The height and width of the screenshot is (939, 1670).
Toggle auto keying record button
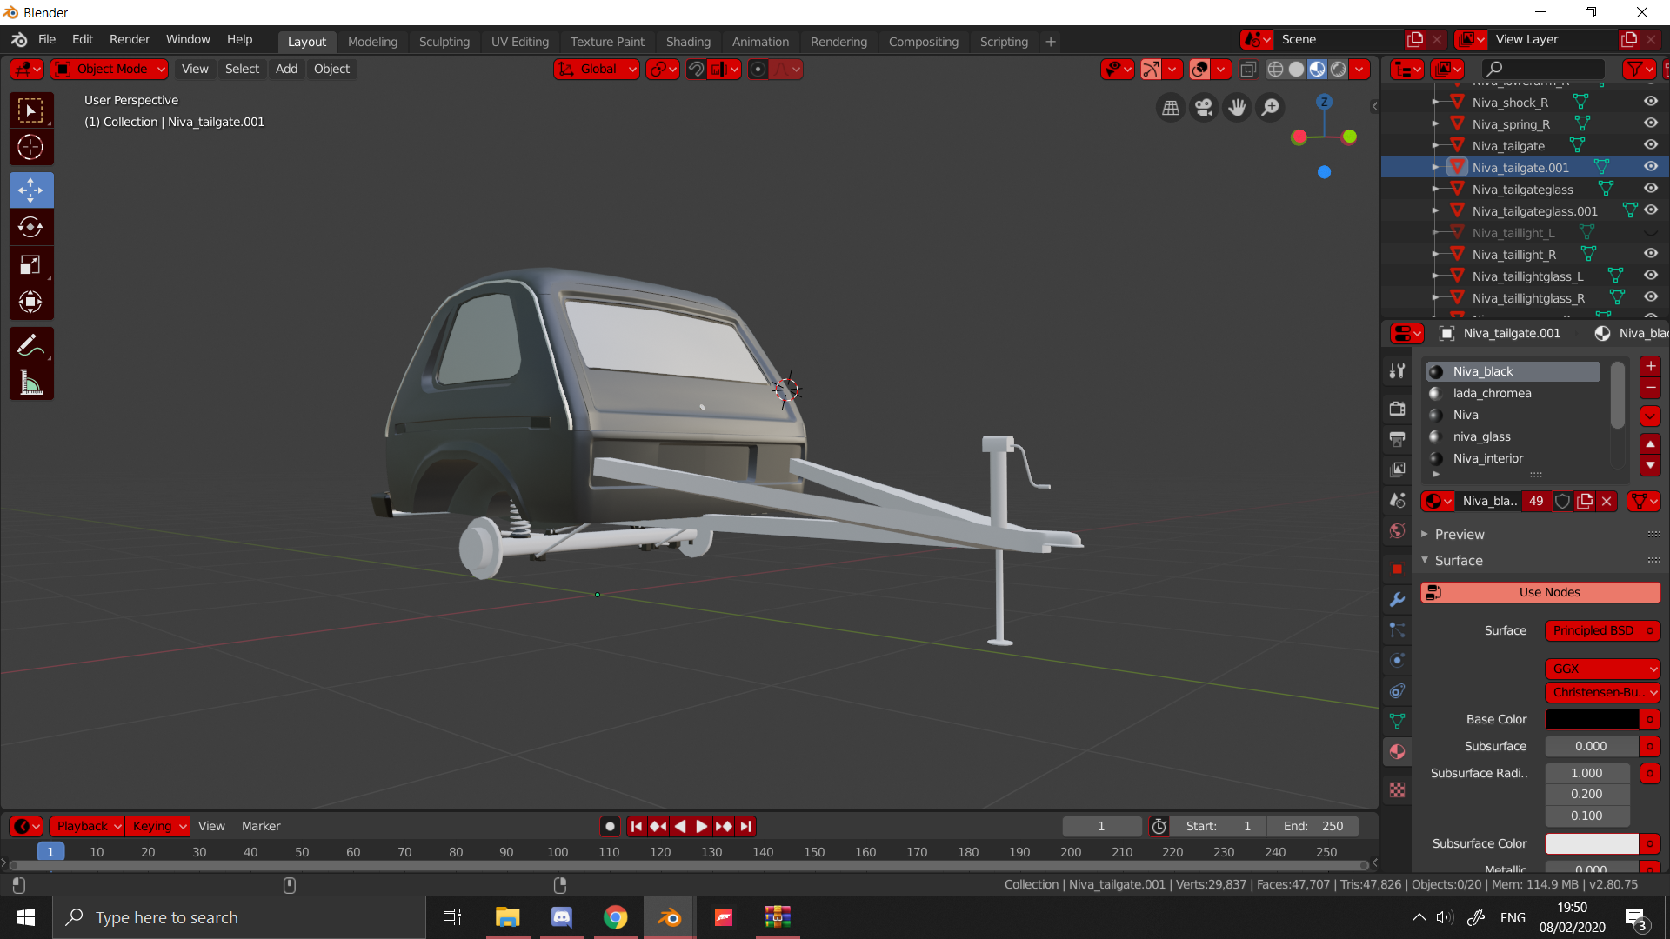point(611,827)
